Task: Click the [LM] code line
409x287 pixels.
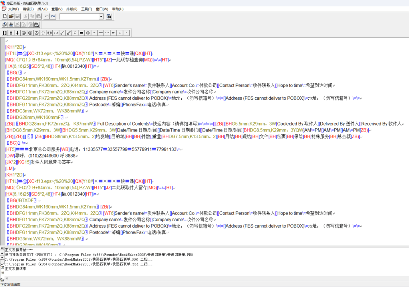Action: click(x=10, y=169)
